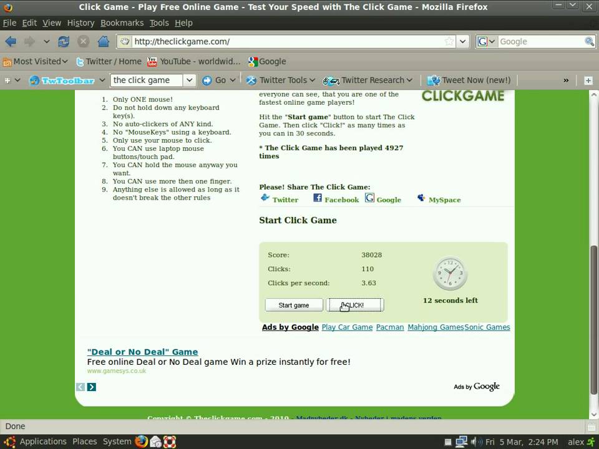Open the Applications panel menu
Image resolution: width=599 pixels, height=449 pixels.
43,442
